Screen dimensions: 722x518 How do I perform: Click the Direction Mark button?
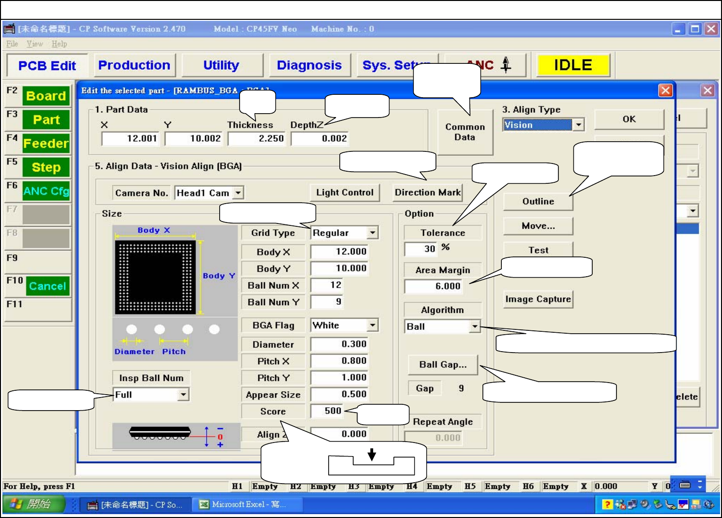pos(428,192)
